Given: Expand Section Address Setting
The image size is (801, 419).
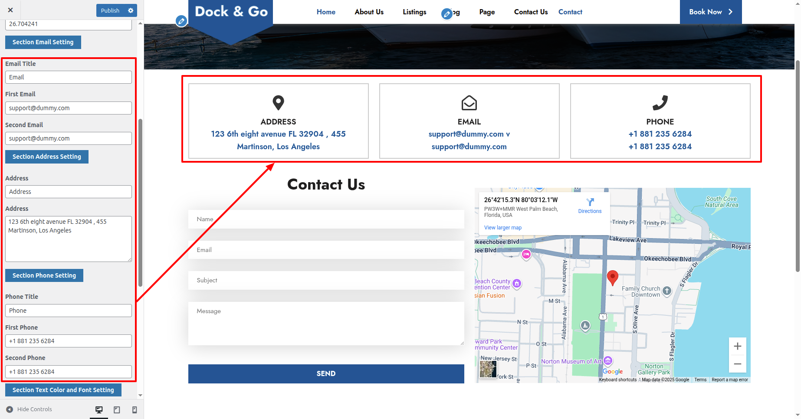Looking at the screenshot, I should click(46, 157).
